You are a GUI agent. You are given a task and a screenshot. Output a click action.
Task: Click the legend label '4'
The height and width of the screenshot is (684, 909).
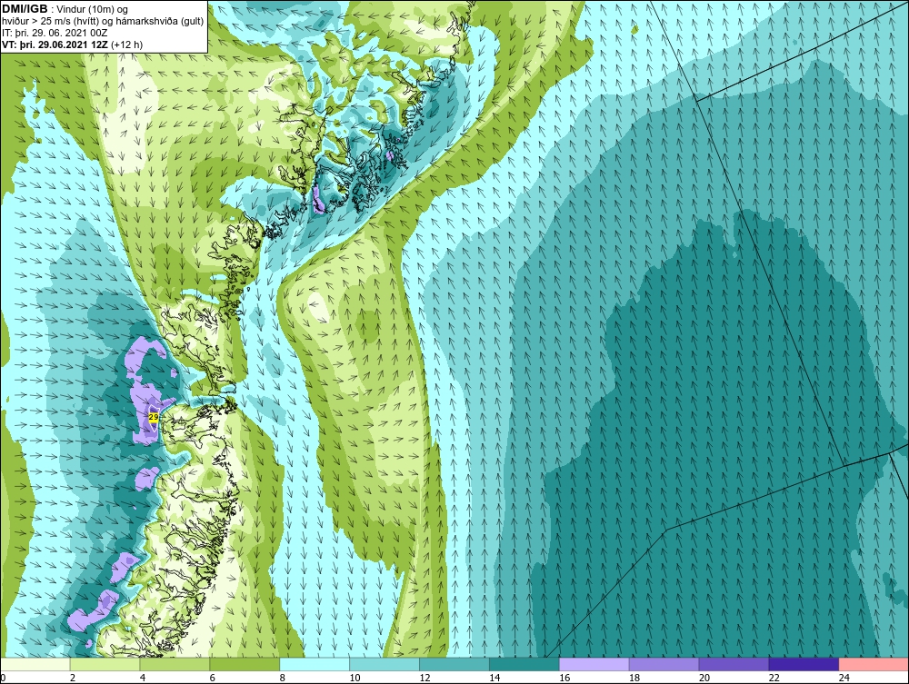point(143,678)
